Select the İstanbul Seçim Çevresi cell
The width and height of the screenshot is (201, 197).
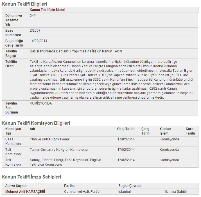pyautogui.click(x=125, y=192)
